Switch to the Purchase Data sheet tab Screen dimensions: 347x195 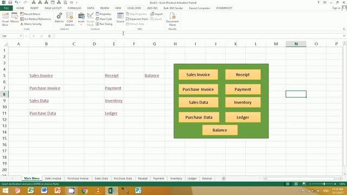(x=123, y=178)
